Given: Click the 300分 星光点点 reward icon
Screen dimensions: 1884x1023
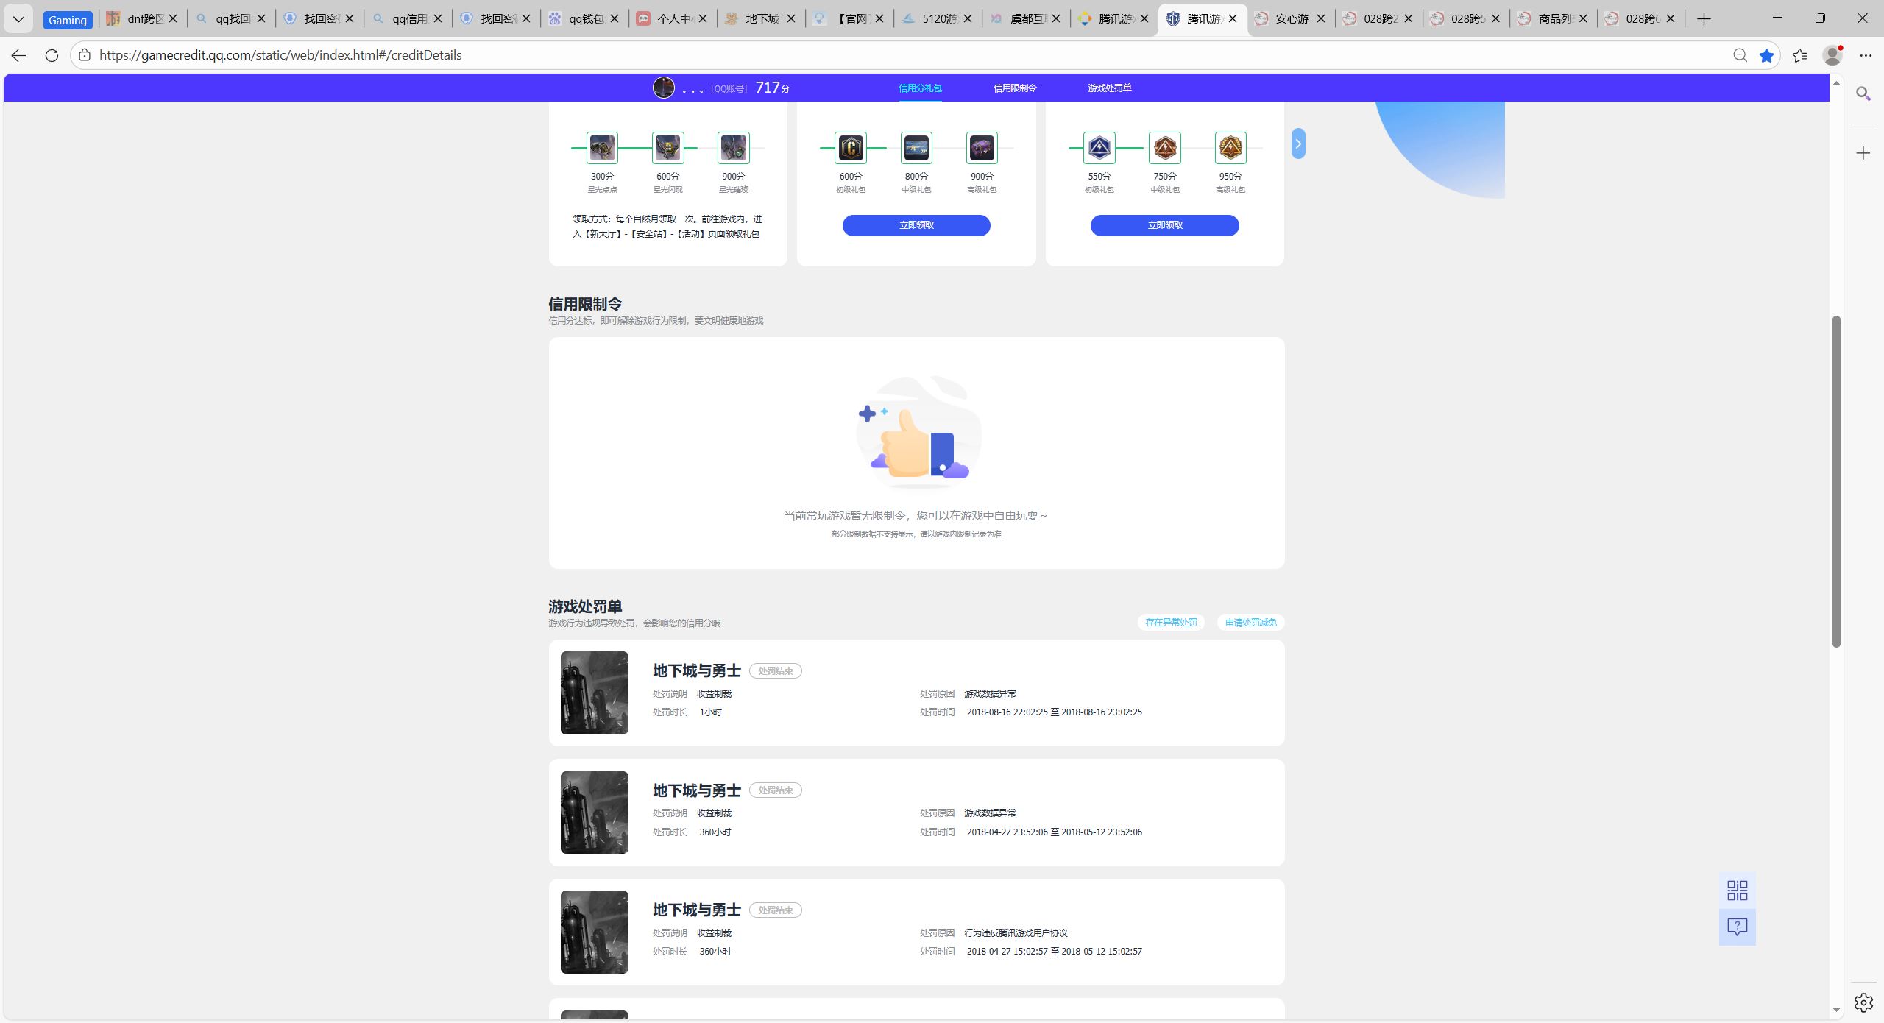Looking at the screenshot, I should [x=602, y=148].
